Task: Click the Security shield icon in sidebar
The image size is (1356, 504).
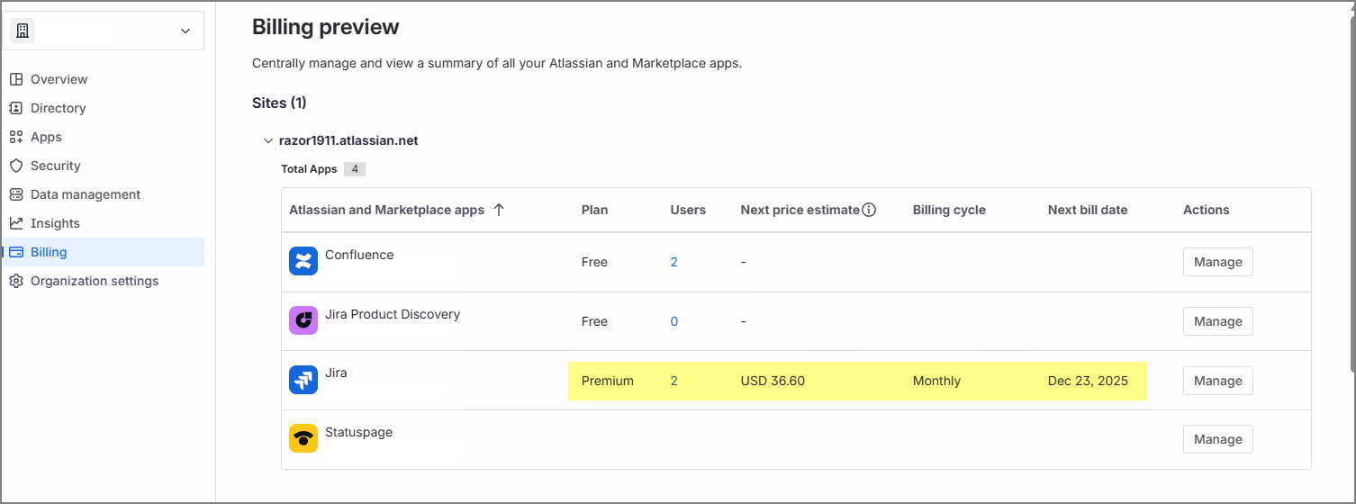Action: [16, 166]
